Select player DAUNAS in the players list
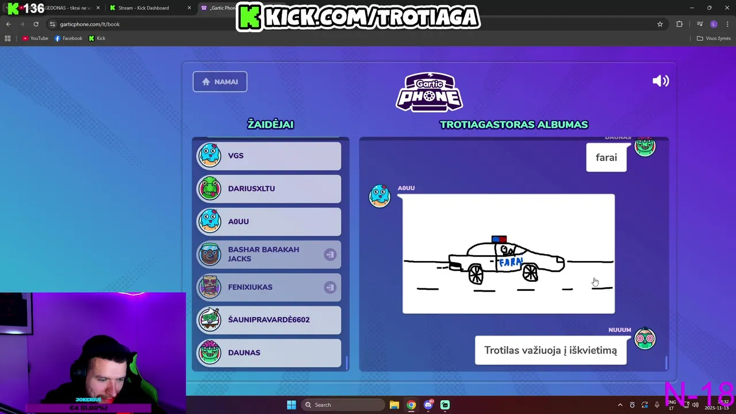This screenshot has height=414, width=736. click(269, 352)
